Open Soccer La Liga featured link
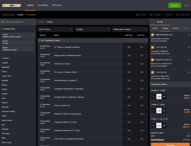 click(18, 42)
